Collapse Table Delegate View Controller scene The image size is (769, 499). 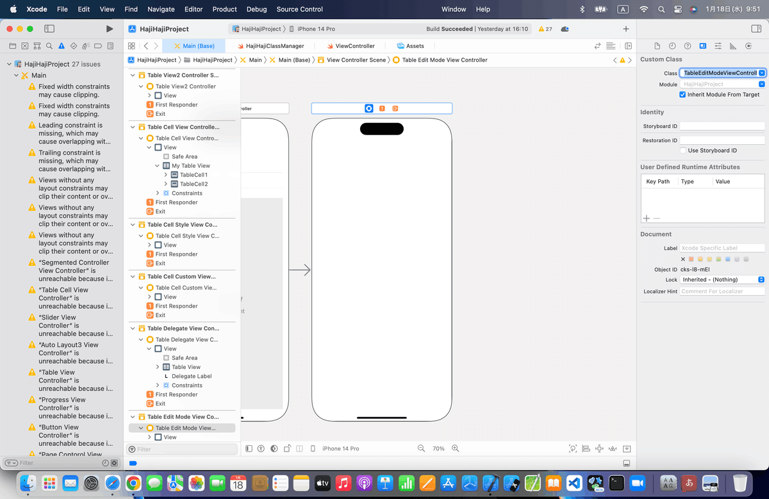click(x=133, y=329)
